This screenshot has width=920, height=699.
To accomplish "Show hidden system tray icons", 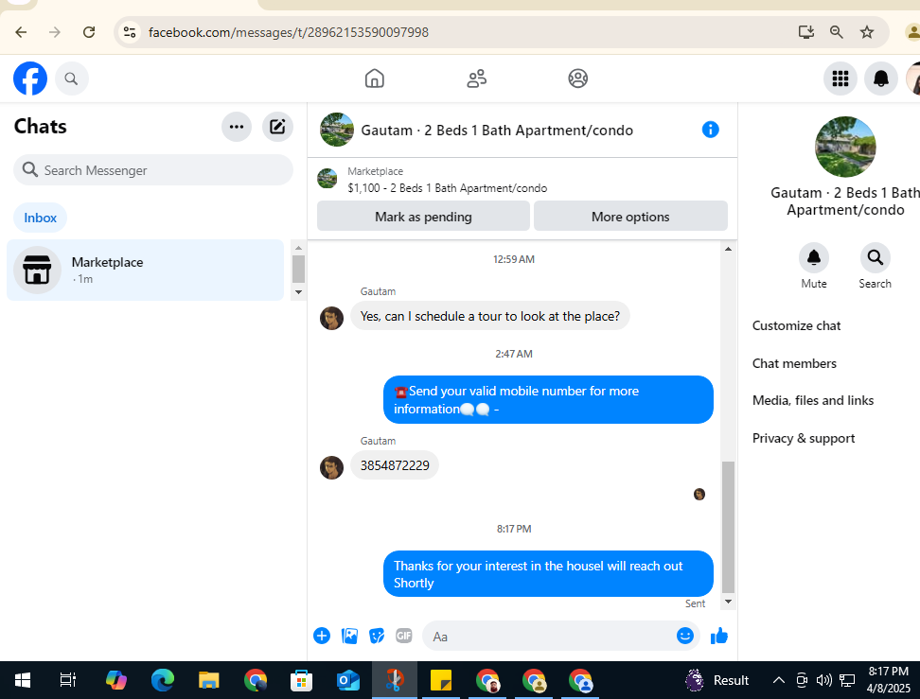I will (x=779, y=680).
